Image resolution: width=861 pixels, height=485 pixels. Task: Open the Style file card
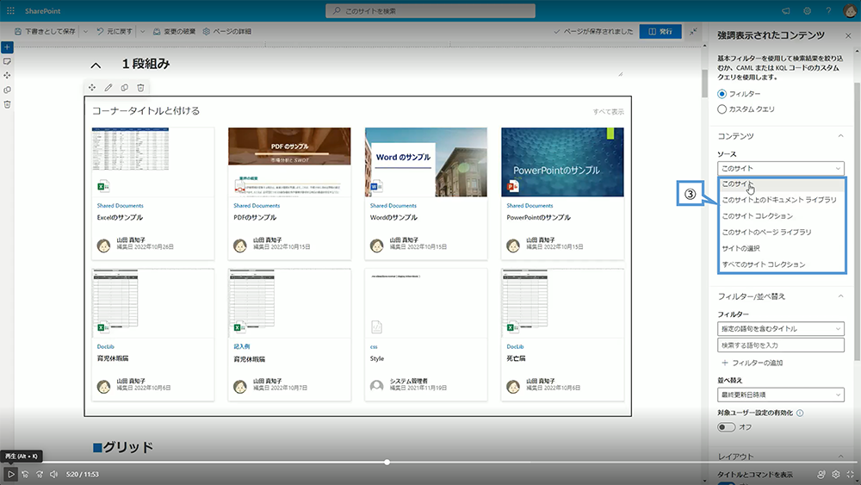coord(425,334)
